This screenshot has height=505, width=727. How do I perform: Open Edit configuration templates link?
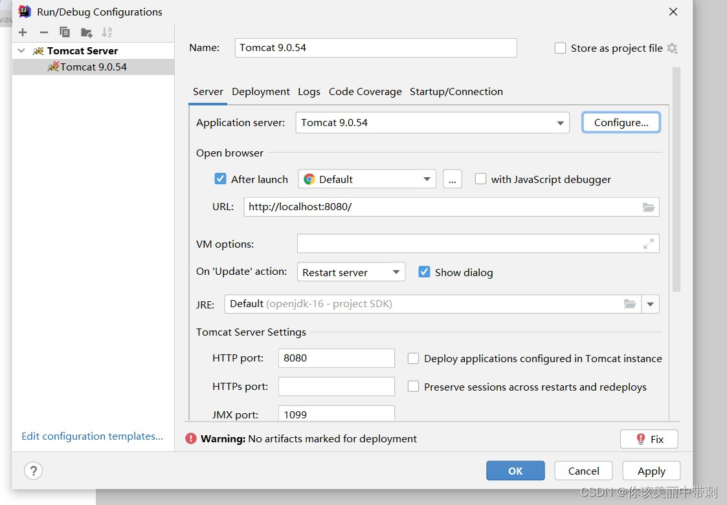[93, 436]
